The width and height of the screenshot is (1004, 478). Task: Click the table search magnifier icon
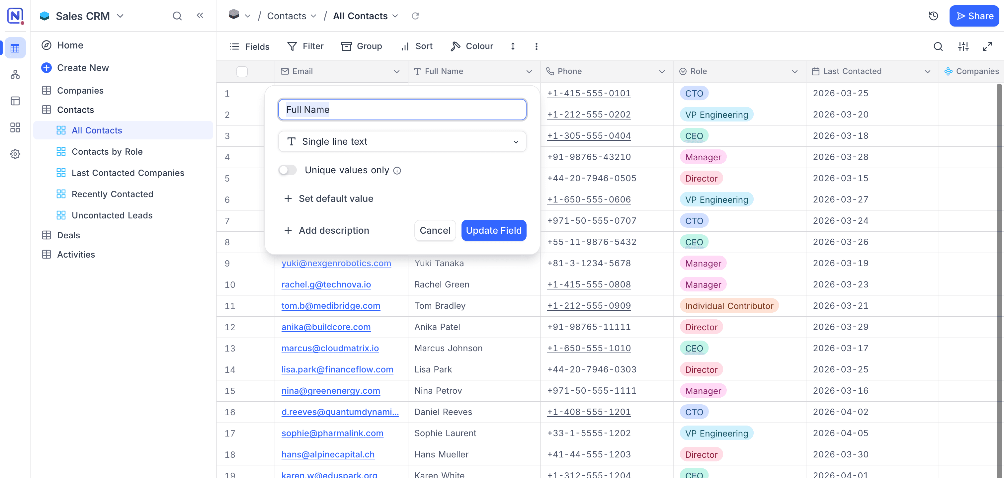938,46
